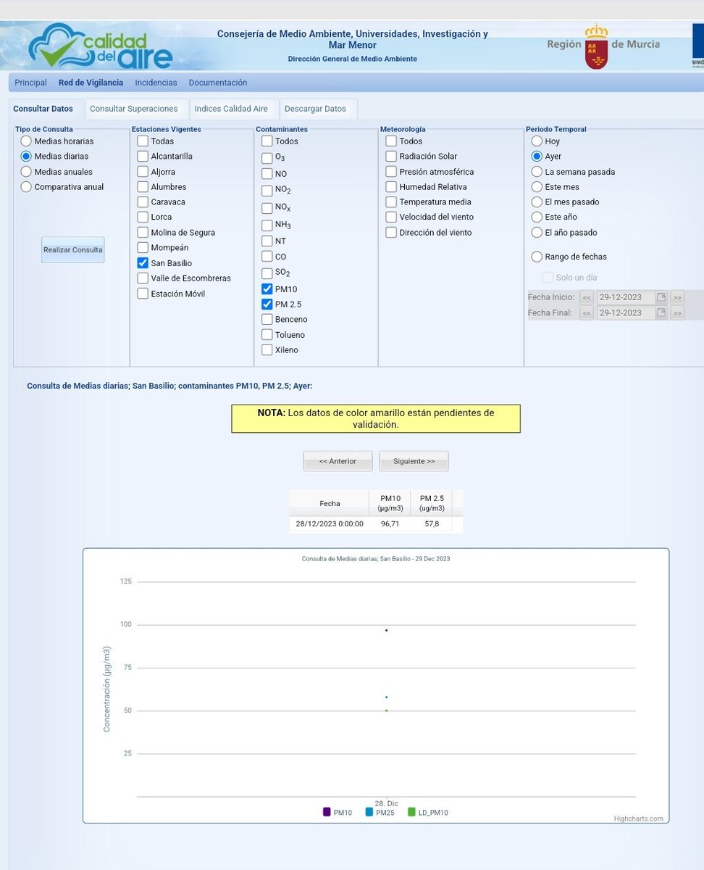704x870 pixels.
Task: Open calendar icon for Fecha Final
Action: 661,313
